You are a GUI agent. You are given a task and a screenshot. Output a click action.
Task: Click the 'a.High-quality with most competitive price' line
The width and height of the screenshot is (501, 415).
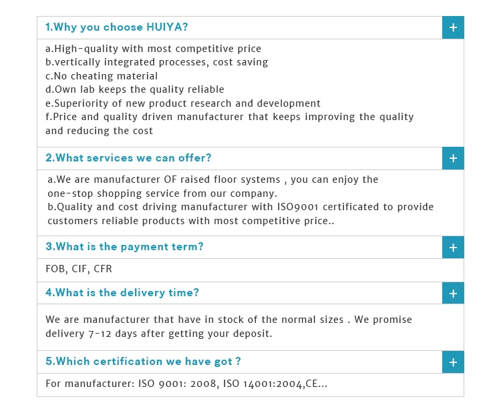153,49
